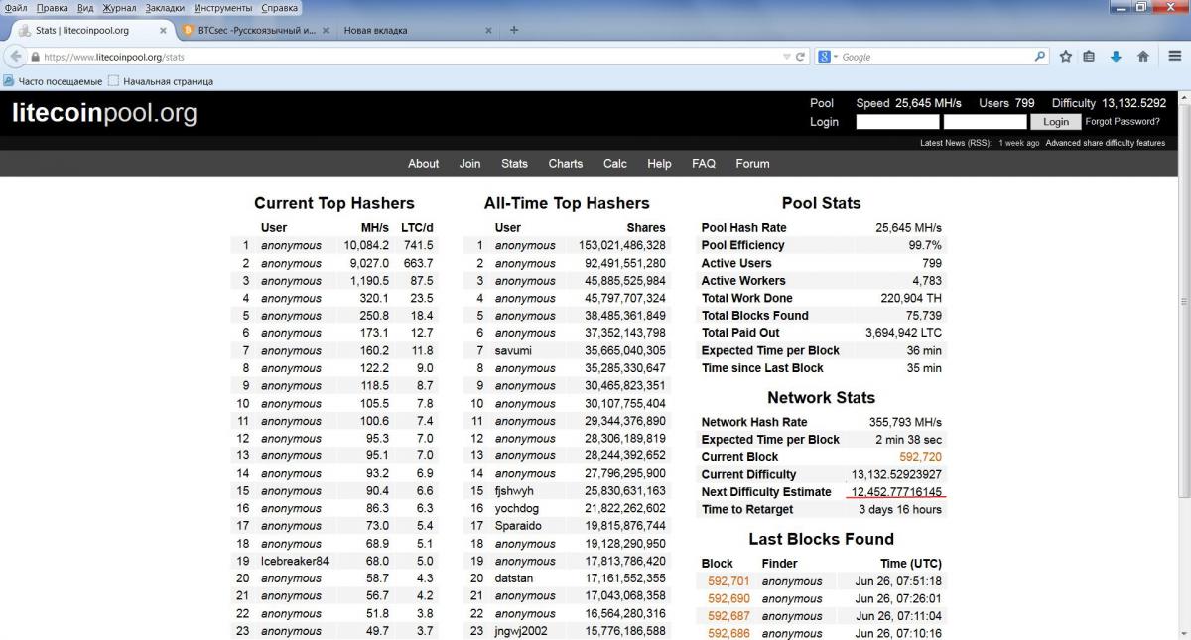Close the Новая вкладка tab
This screenshot has width=1191, height=640.
[488, 31]
